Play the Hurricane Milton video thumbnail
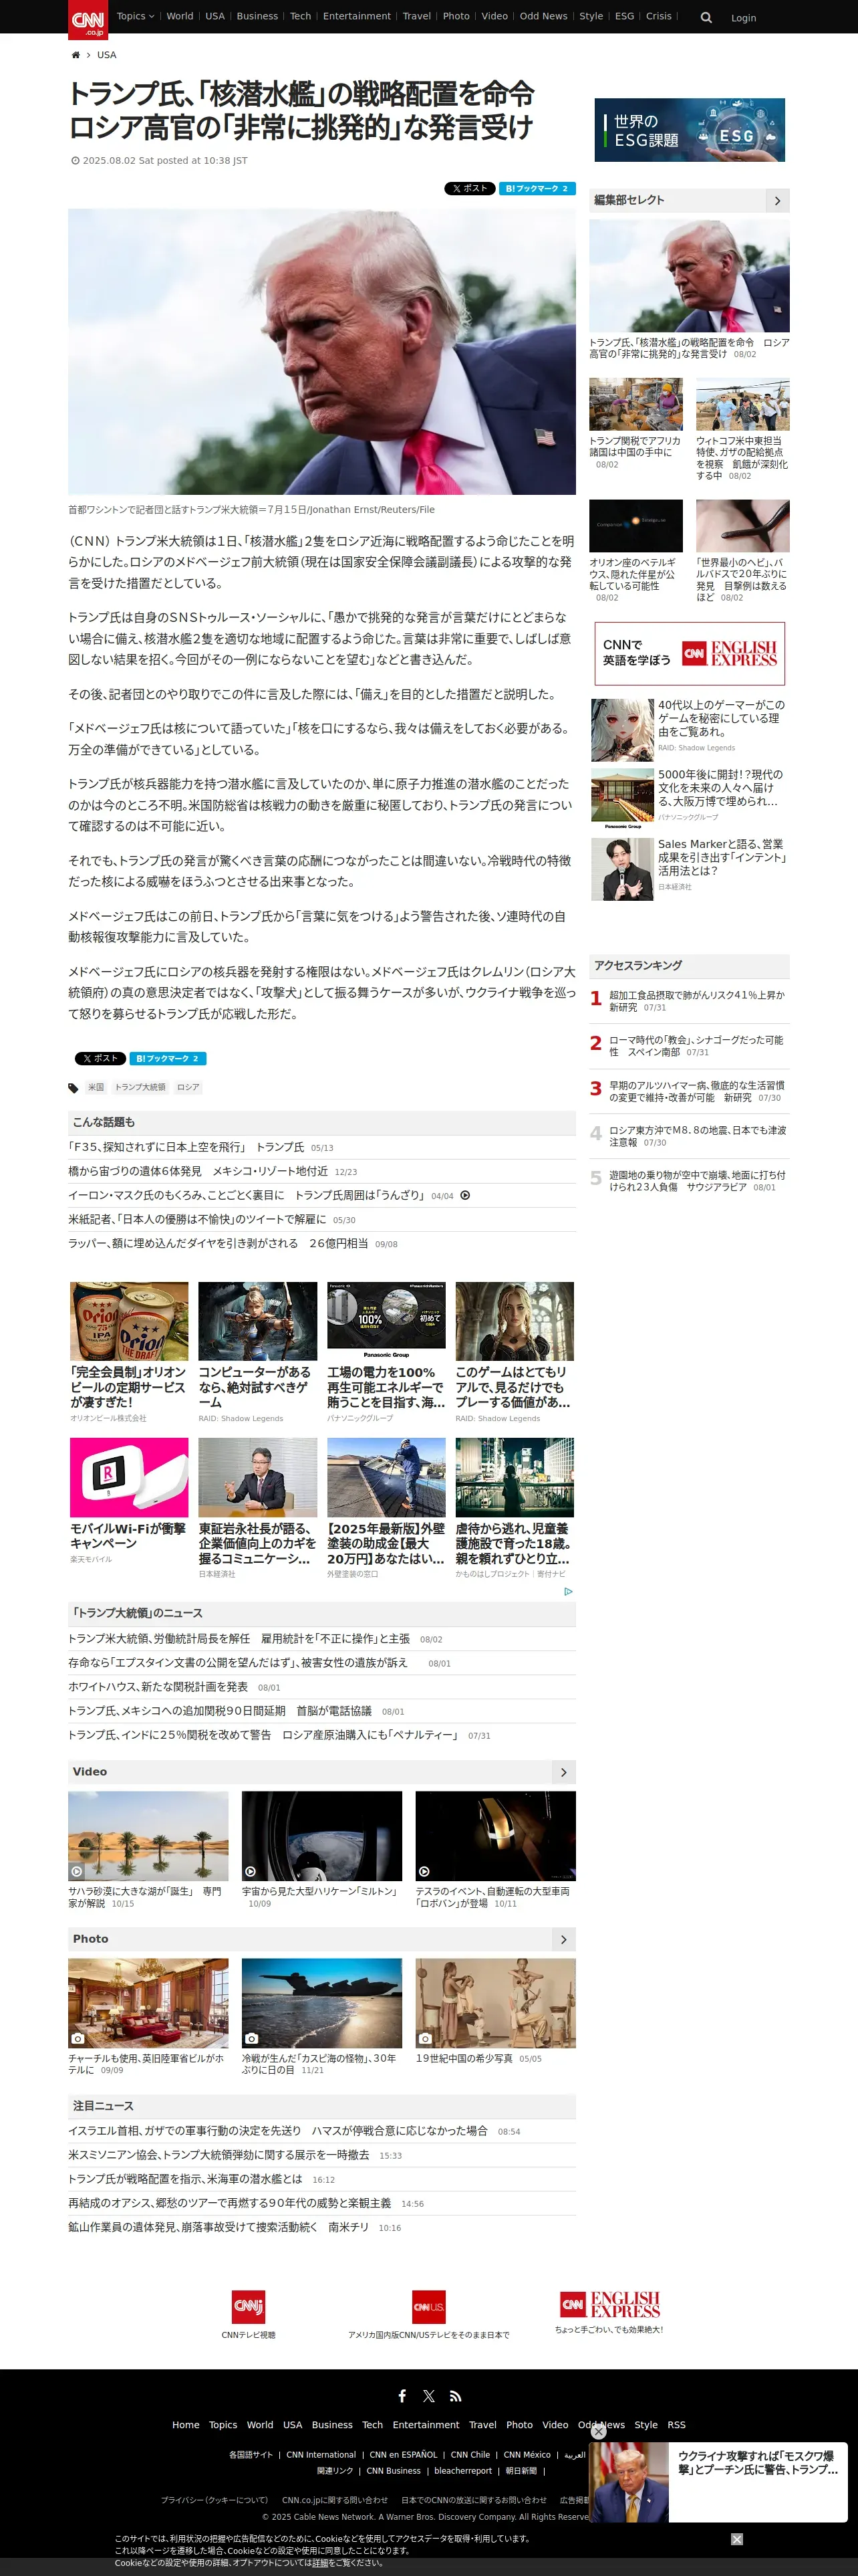This screenshot has height=2576, width=858. tap(321, 1836)
